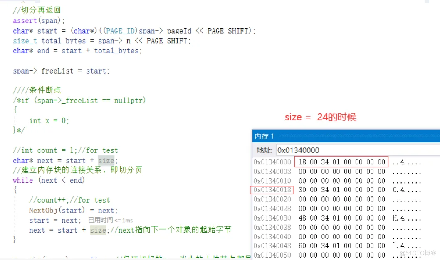440x260 pixels.
Task: Select memory address 0x01340020 row label
Action: click(x=272, y=199)
